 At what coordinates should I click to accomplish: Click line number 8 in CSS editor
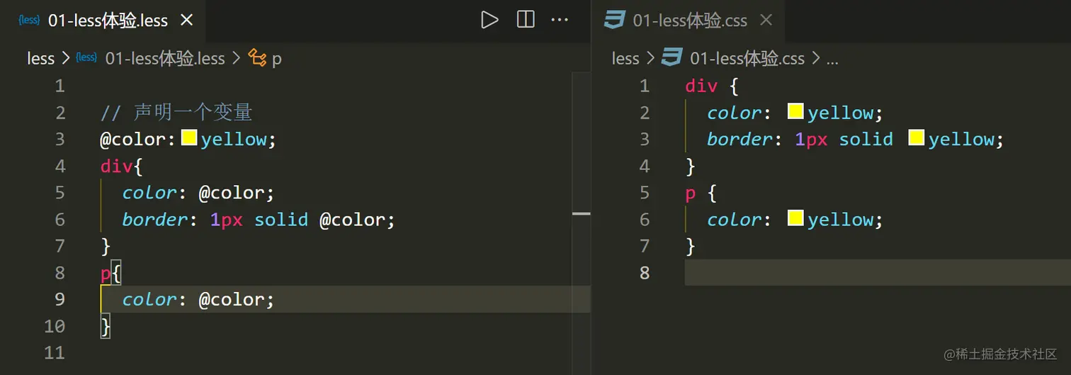(x=644, y=273)
